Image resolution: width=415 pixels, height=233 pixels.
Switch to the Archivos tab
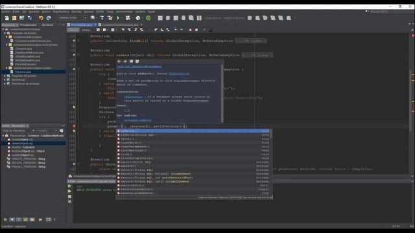pos(47,25)
